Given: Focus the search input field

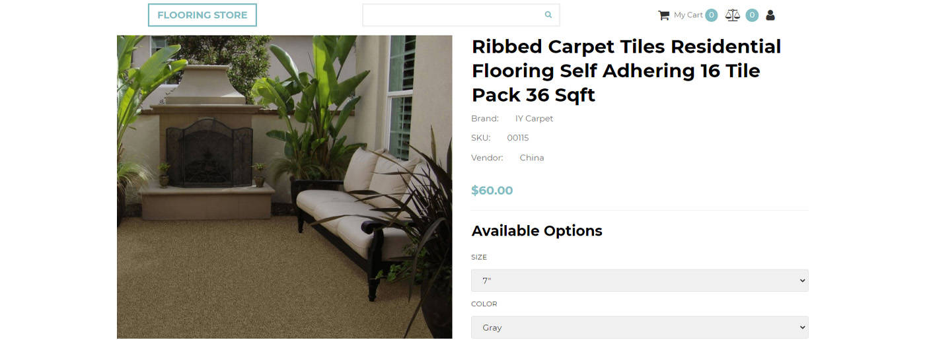Looking at the screenshot, I should (453, 15).
